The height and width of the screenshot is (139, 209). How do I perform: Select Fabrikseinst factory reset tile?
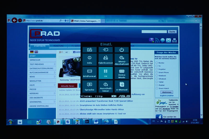(x=106, y=60)
